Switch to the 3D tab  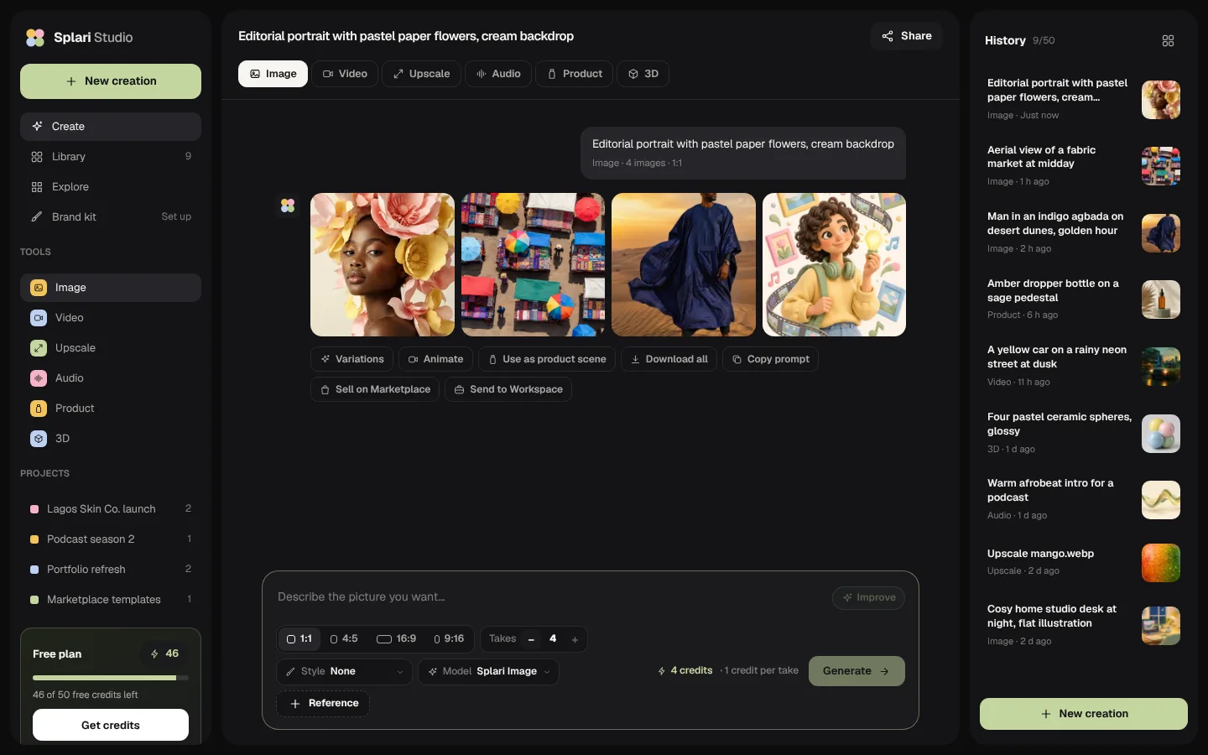pyautogui.click(x=643, y=74)
